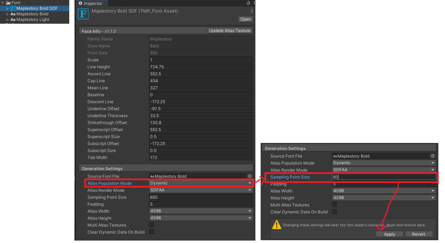Click the Aa icon of Maplestory Light
The image size is (445, 243).
click(13, 20)
